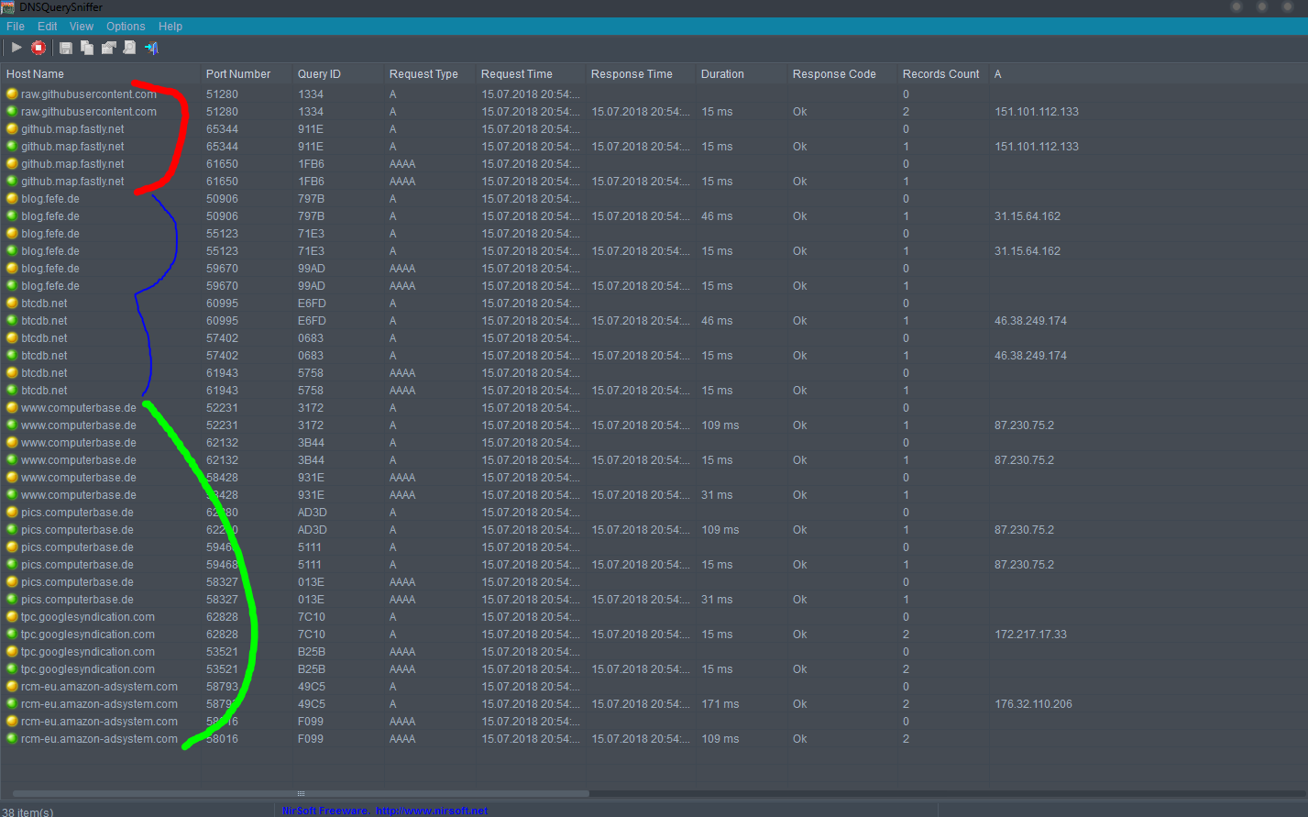
Task: Click the horizontal scrollbar under the table
Action: (301, 793)
